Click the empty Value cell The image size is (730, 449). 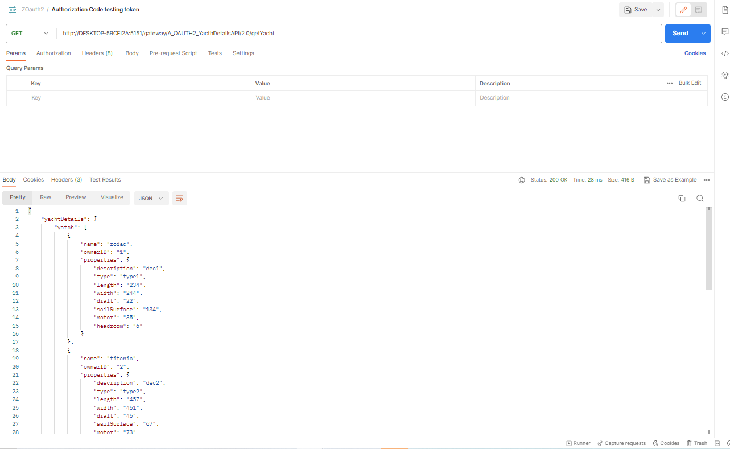coord(364,98)
